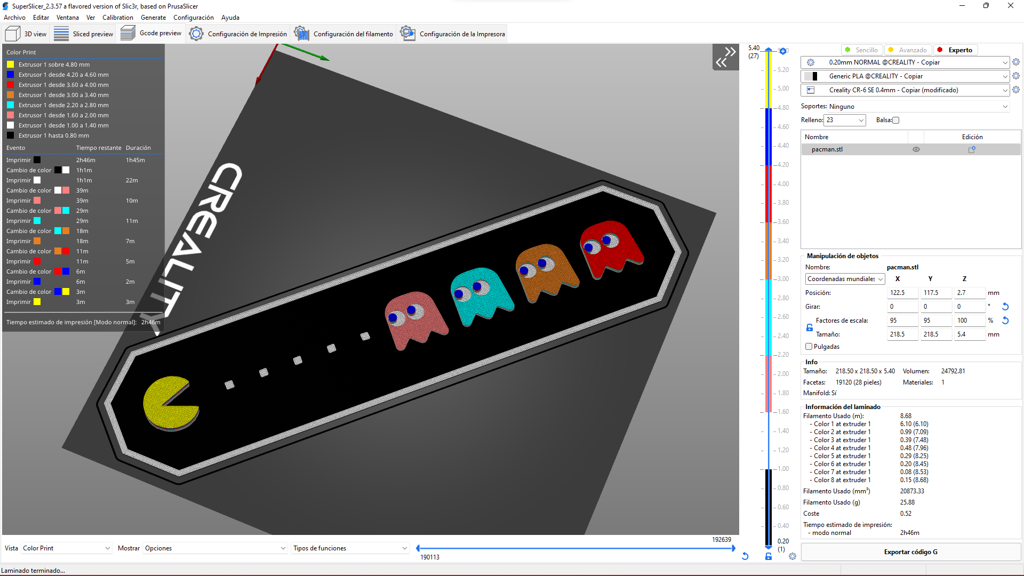
Task: Select the Gcode preview tab
Action: coord(151,34)
